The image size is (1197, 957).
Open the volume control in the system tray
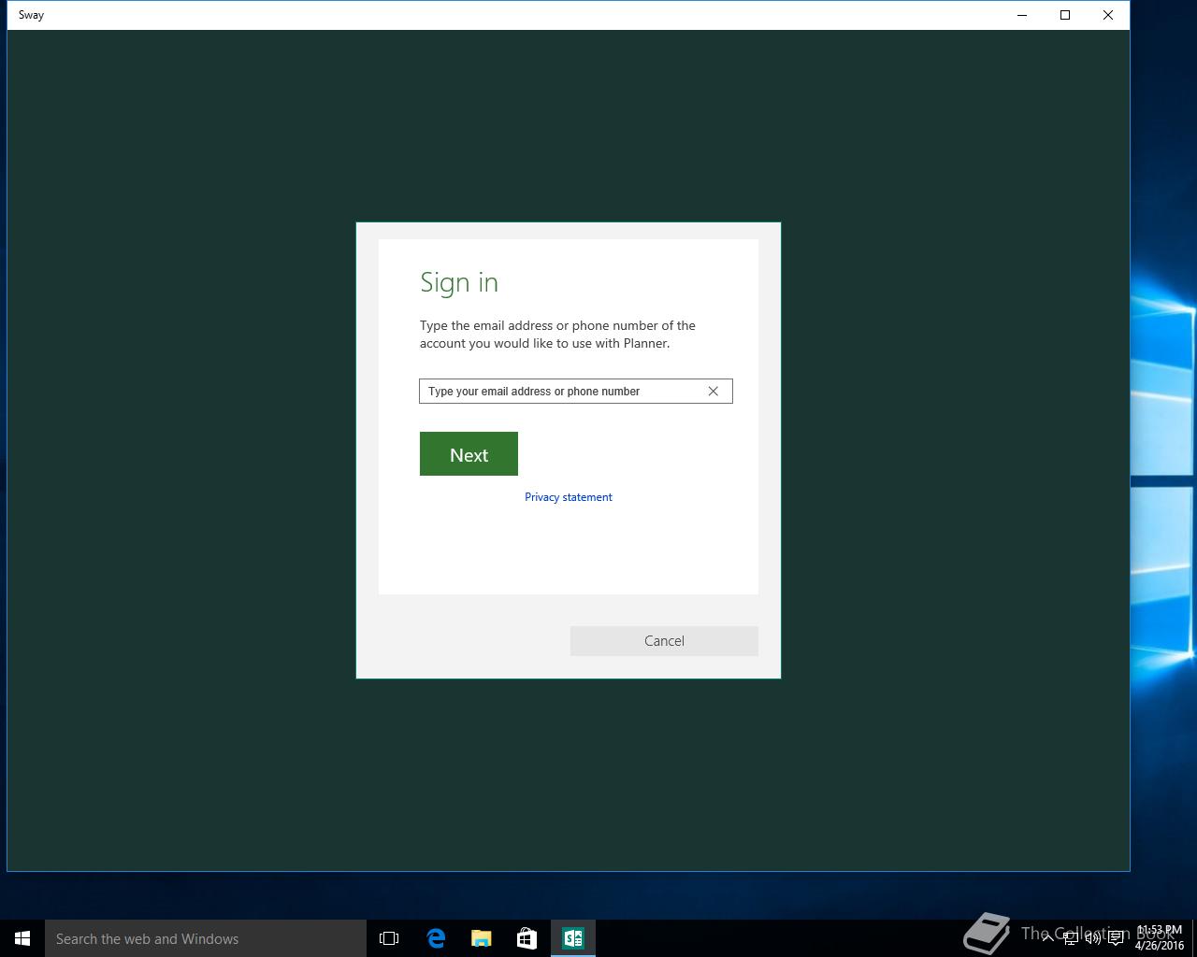point(1092,938)
